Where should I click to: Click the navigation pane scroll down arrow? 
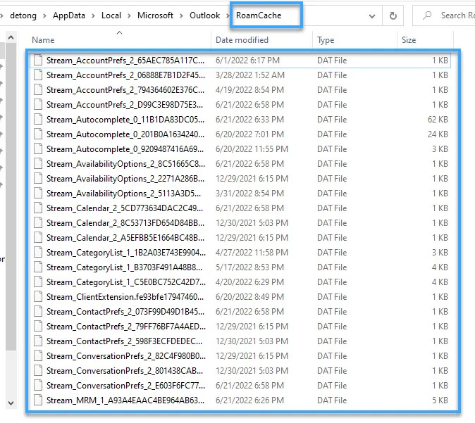tap(11, 403)
